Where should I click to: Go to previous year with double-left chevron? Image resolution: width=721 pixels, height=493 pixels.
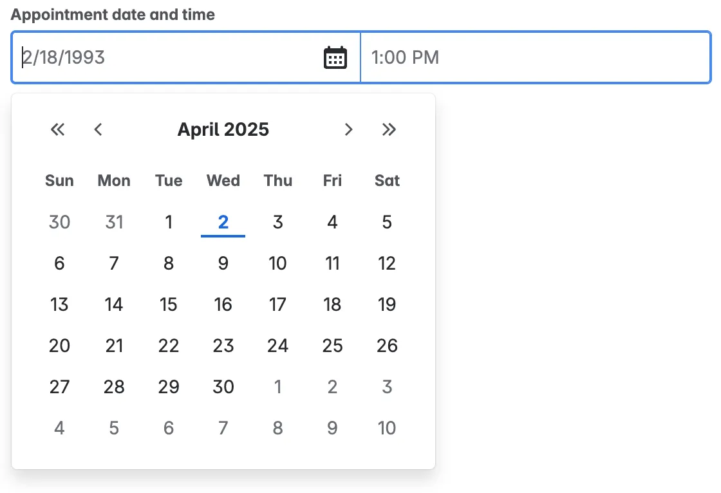[58, 129]
